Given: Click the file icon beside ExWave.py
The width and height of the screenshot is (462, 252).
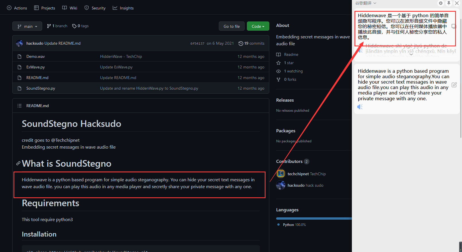Looking at the screenshot, I should pyautogui.click(x=20, y=67).
